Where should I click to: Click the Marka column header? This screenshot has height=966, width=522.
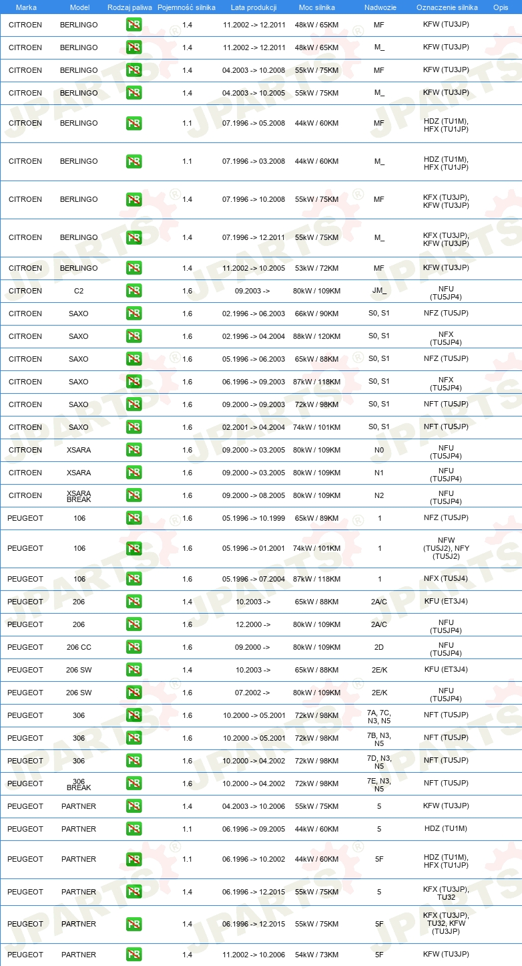click(x=26, y=7)
